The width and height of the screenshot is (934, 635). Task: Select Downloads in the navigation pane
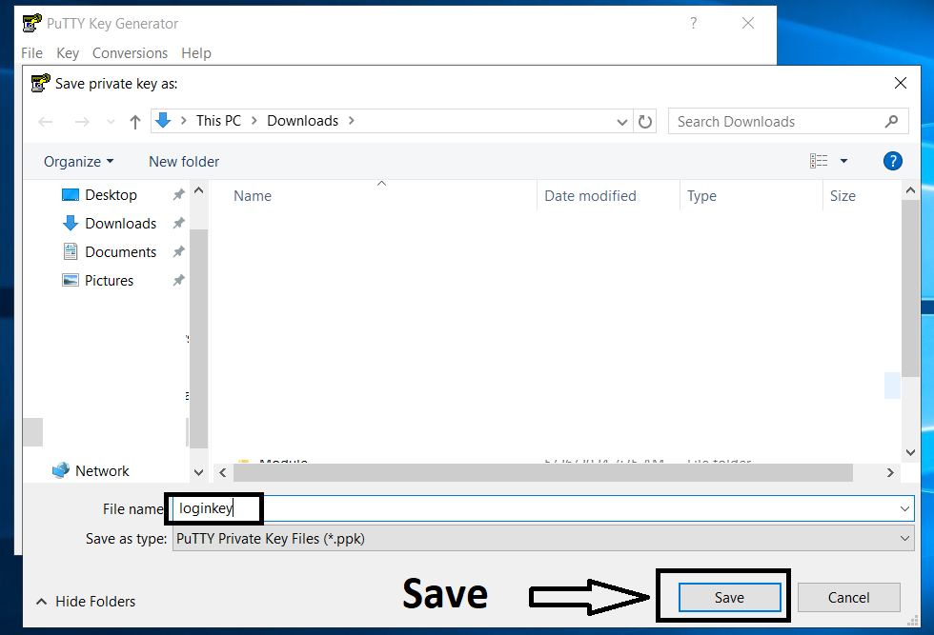(120, 224)
